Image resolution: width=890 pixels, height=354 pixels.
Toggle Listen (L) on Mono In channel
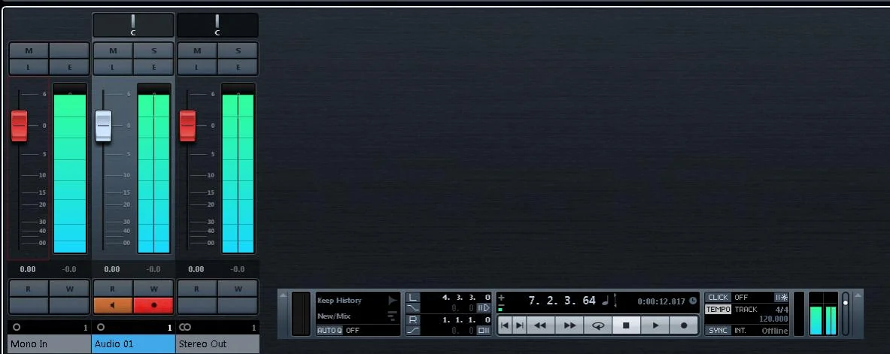[29, 67]
